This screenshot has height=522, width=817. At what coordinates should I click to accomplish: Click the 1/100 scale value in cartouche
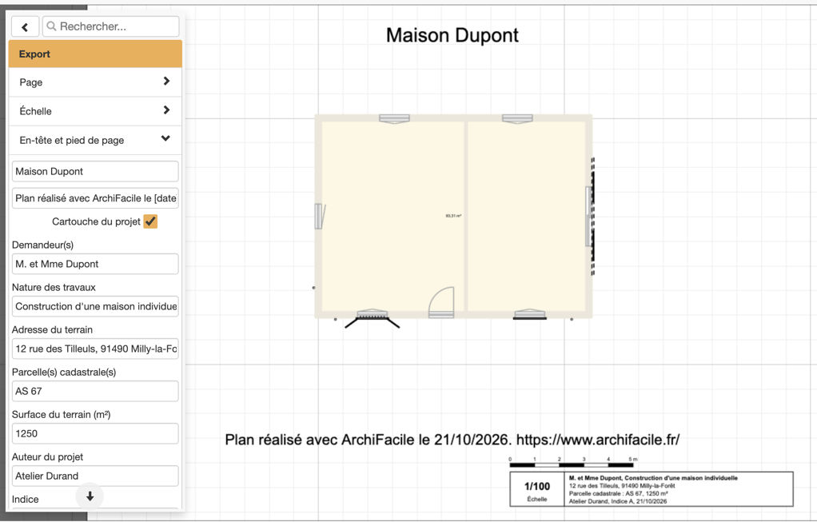(x=537, y=486)
